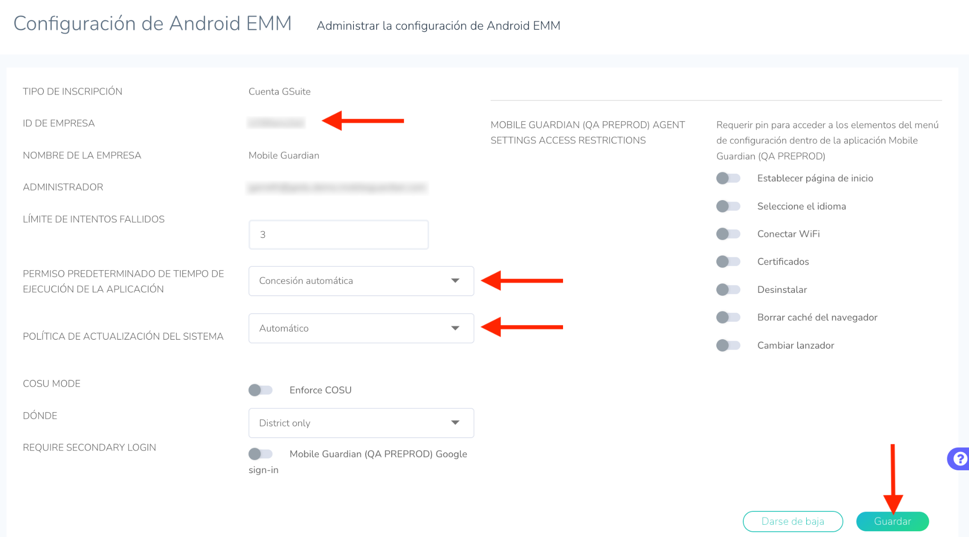Toggle the Certificados switch
This screenshot has width=969, height=537.
pos(728,262)
